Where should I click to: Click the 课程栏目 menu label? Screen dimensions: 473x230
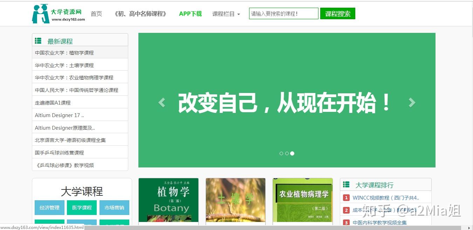[224, 14]
